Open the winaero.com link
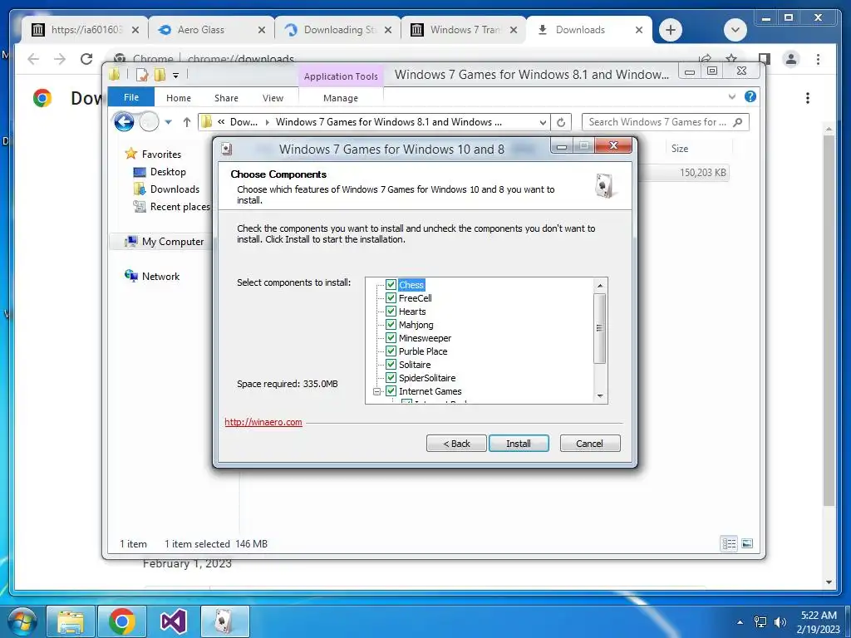 (263, 422)
